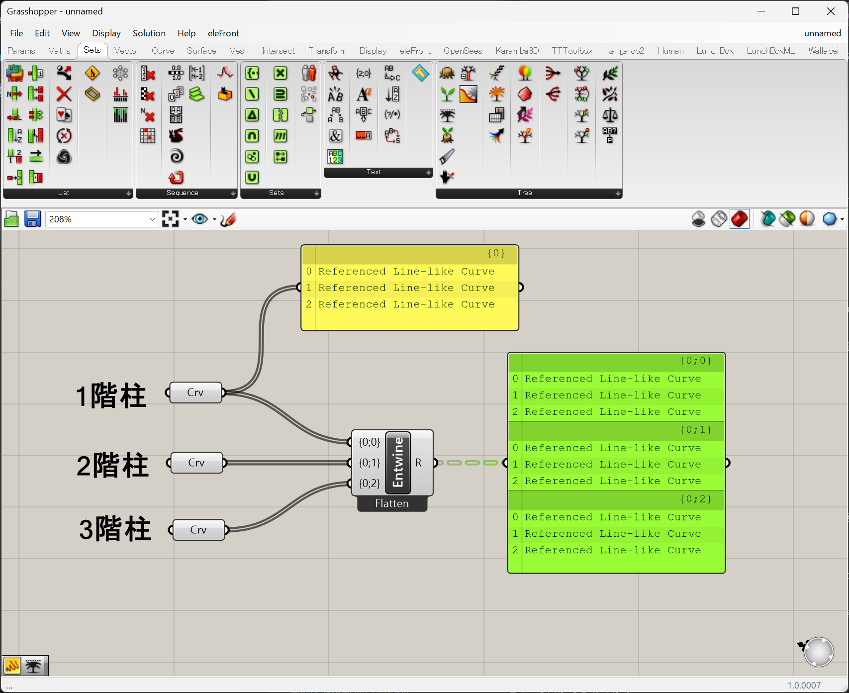This screenshot has width=849, height=693.
Task: Open the zoom level 208% dropdown
Action: [152, 219]
